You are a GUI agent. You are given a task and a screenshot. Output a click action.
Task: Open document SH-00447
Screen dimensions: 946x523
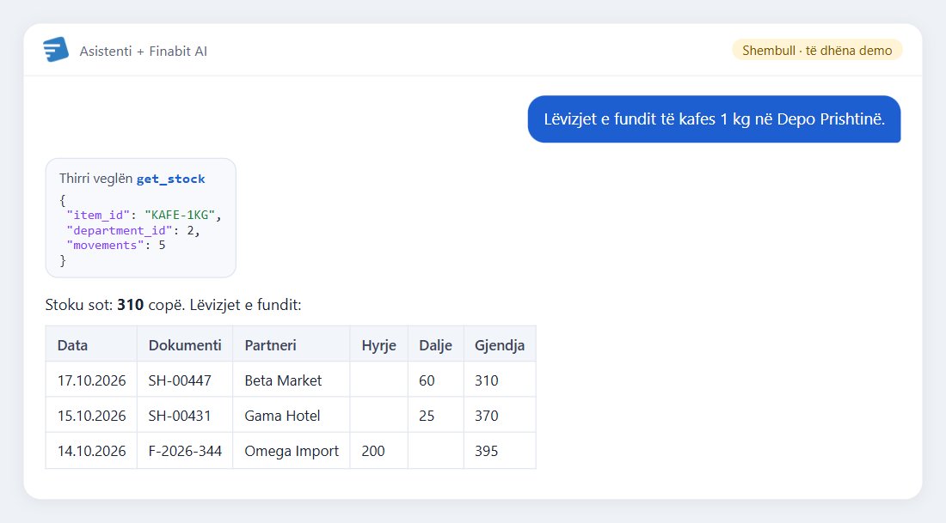click(180, 380)
